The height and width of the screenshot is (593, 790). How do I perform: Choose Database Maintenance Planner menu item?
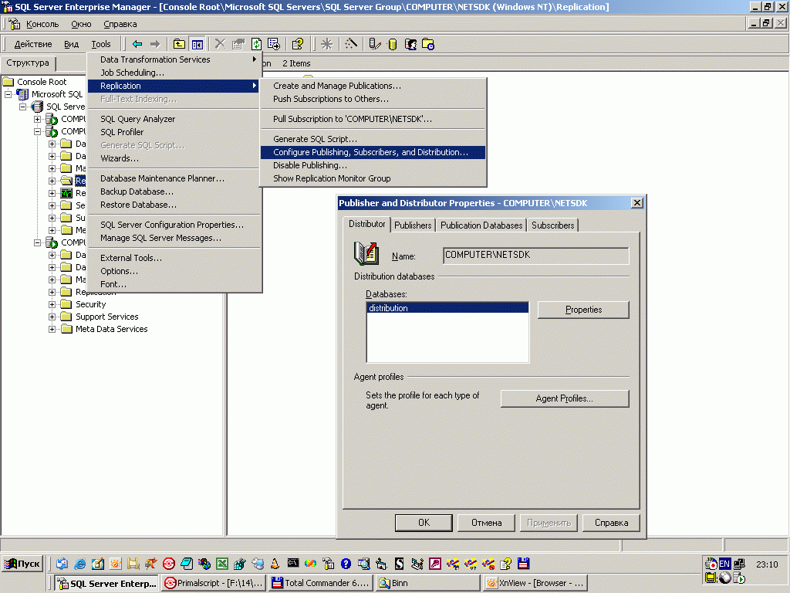point(174,178)
